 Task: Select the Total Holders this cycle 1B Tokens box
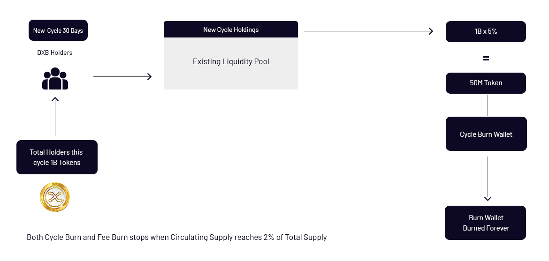57,157
